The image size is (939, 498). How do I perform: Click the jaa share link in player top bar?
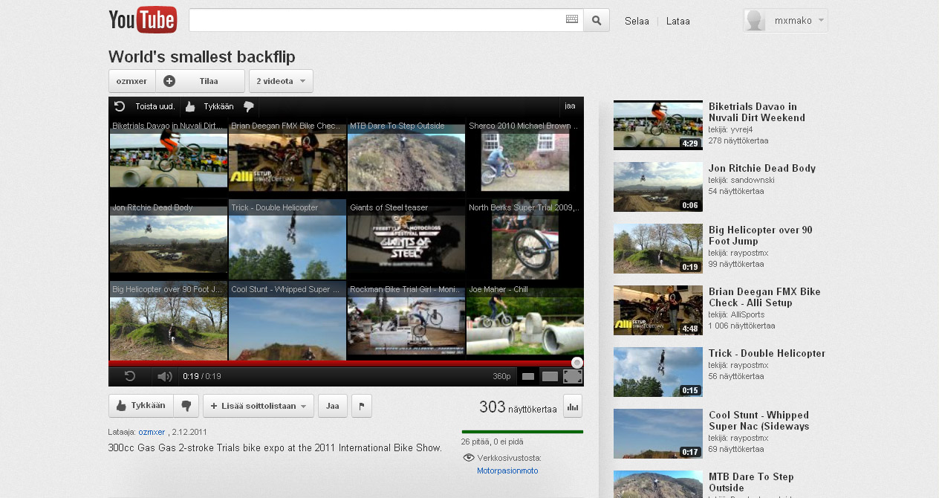[570, 106]
